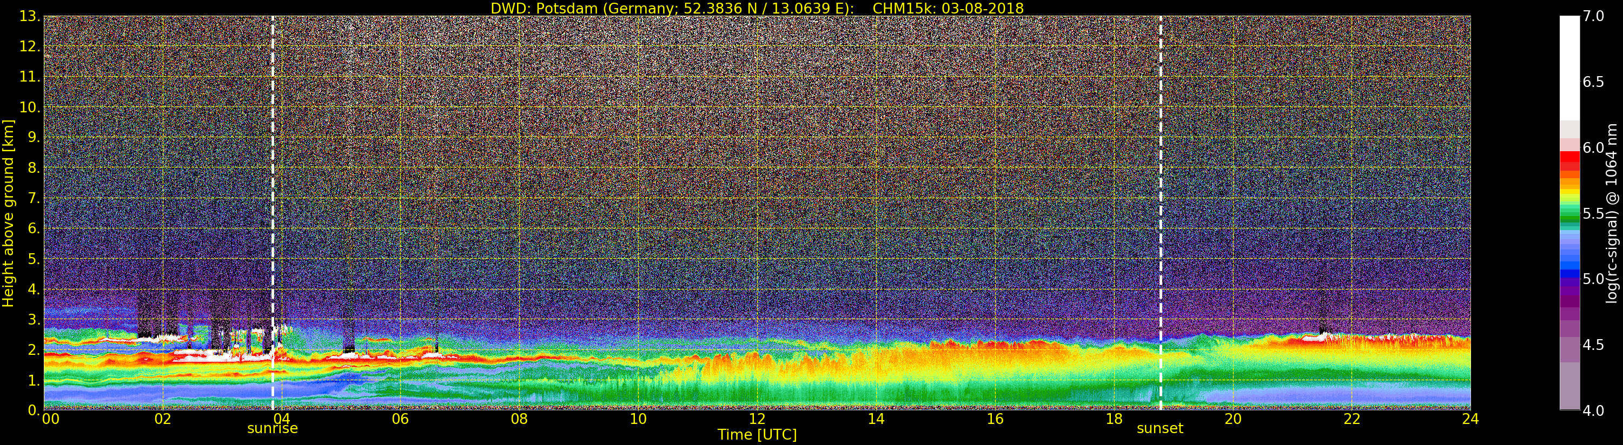The width and height of the screenshot is (1623, 445).
Task: Click the time tick label '24'
Action: (1470, 419)
